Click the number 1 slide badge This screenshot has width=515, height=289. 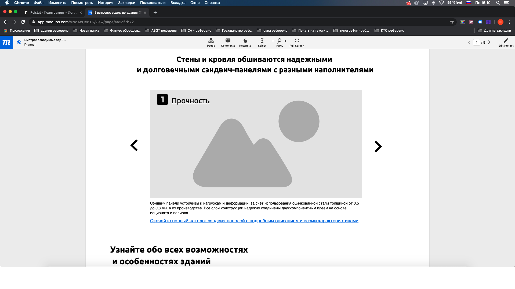click(162, 99)
